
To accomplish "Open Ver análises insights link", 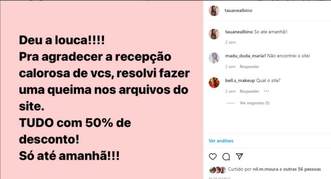I will point(221,141).
